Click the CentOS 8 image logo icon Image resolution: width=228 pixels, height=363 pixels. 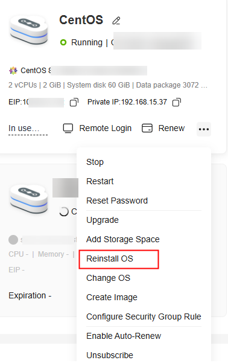[x=13, y=71]
